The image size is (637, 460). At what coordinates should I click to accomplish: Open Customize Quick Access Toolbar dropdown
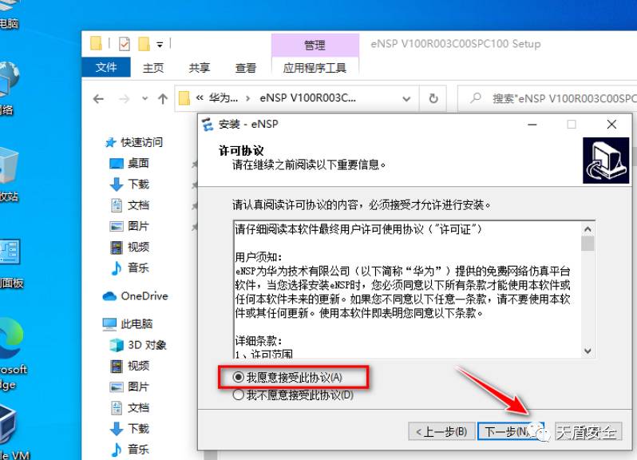click(160, 45)
